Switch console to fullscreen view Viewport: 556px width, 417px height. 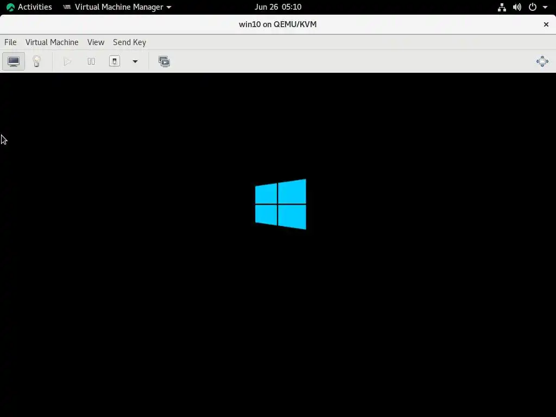coord(542,61)
